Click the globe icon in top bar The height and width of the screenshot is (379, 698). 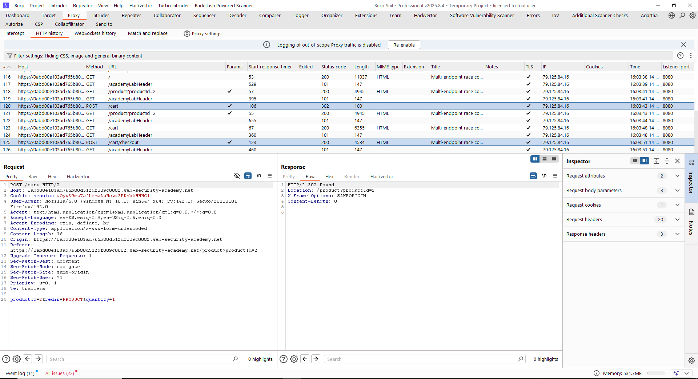click(x=671, y=15)
